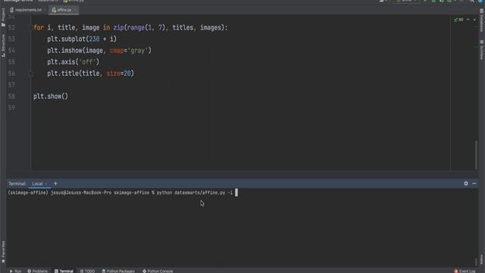The width and height of the screenshot is (485, 273).
Task: Select the Terminal tool window tab
Action: point(64,271)
